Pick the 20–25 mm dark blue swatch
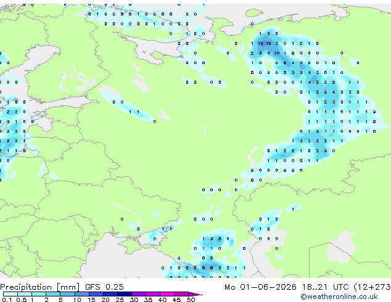The image size is (391, 302). [110, 294]
